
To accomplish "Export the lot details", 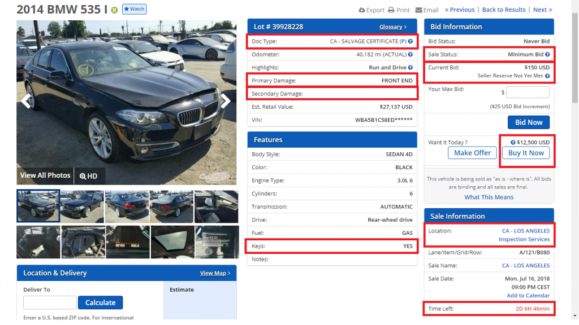I will 371,10.
